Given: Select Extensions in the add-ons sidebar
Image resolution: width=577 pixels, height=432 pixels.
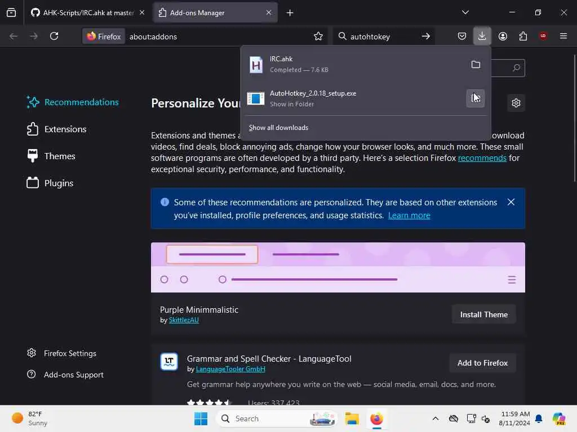Looking at the screenshot, I should click(x=57, y=129).
